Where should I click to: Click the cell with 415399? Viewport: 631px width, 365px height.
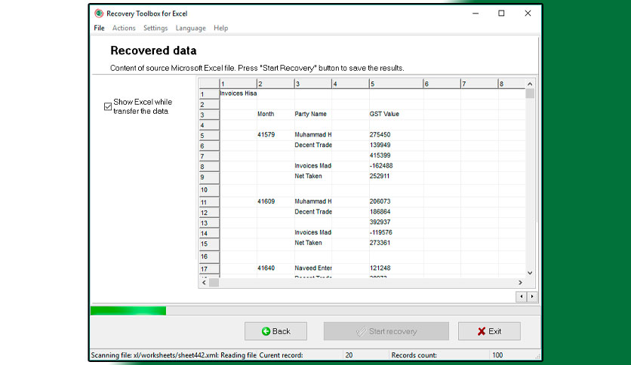[x=396, y=155]
